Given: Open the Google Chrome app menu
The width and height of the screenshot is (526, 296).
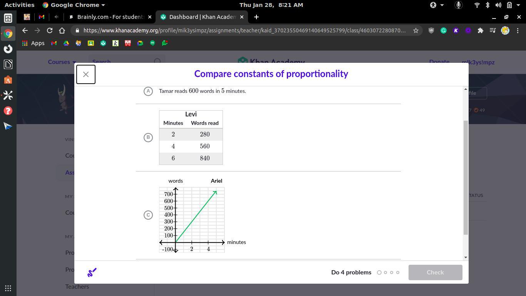Looking at the screenshot, I should coord(74,5).
